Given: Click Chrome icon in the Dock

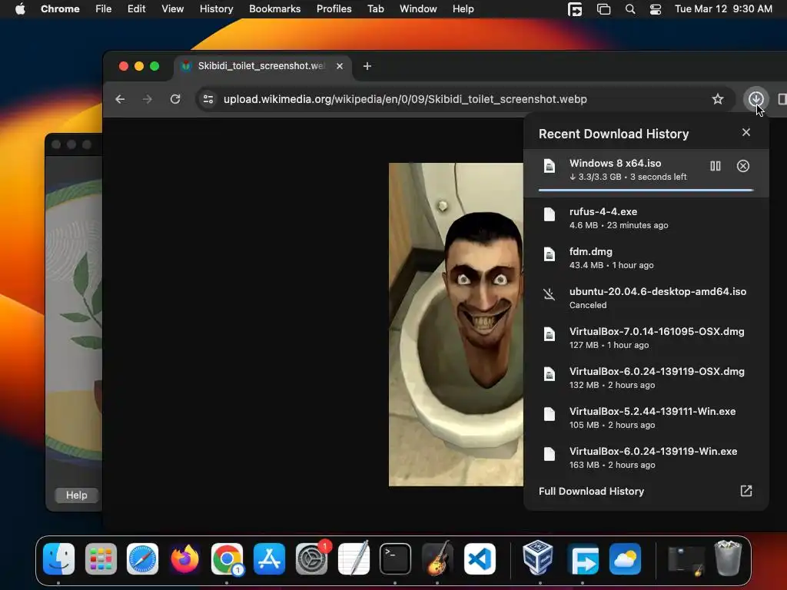Looking at the screenshot, I should (227, 559).
